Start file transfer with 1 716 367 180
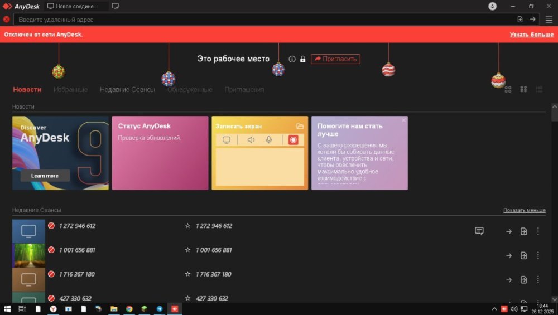 pos(523,280)
